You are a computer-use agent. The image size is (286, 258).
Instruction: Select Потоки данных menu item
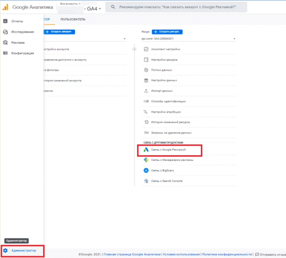(162, 70)
